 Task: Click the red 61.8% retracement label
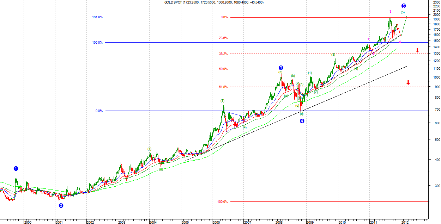point(223,87)
